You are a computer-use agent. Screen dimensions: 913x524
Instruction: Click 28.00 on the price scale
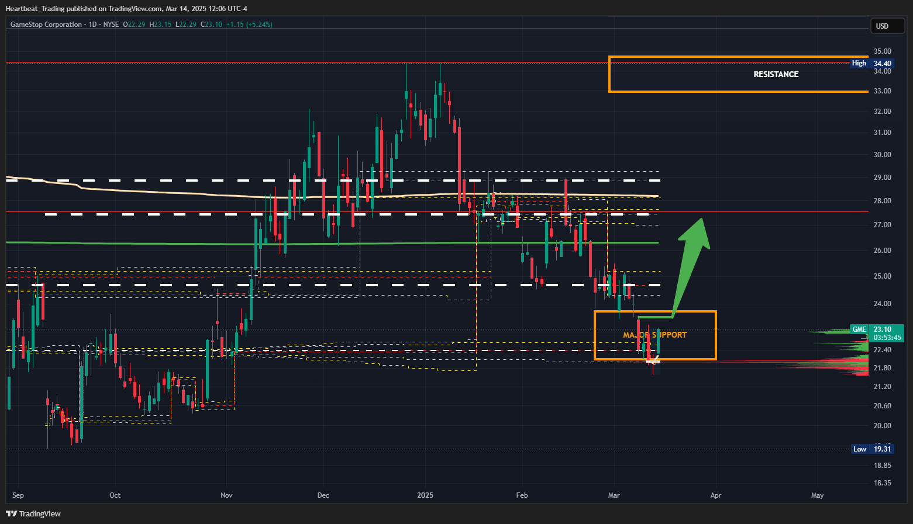pos(882,201)
